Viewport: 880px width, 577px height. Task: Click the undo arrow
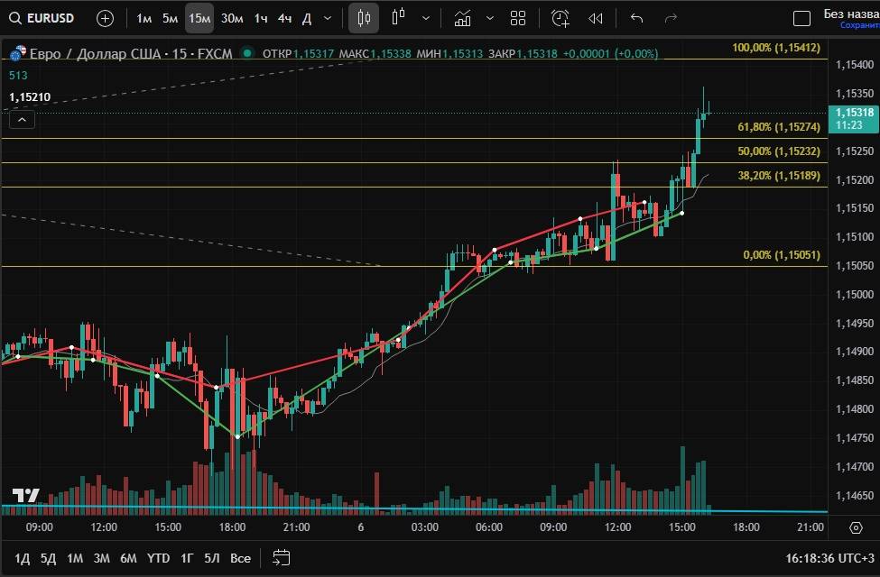pos(636,18)
